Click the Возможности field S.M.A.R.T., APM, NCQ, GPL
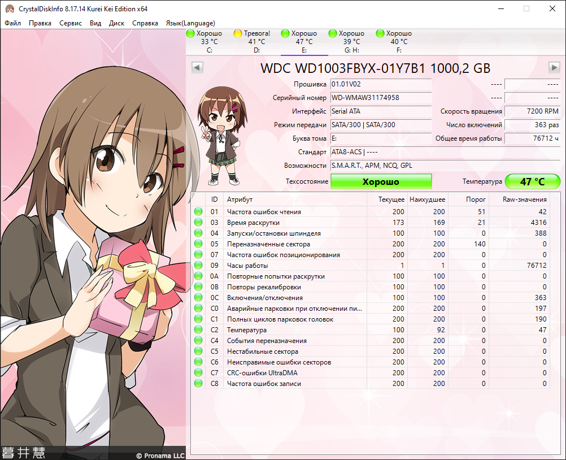Image resolution: width=566 pixels, height=460 pixels. coord(446,166)
